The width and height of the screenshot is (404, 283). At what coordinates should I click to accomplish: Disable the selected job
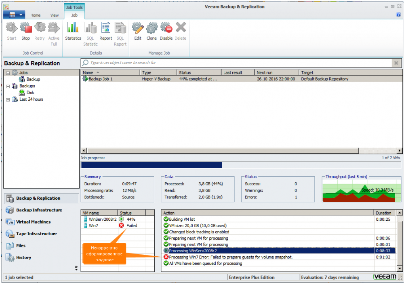(x=166, y=32)
